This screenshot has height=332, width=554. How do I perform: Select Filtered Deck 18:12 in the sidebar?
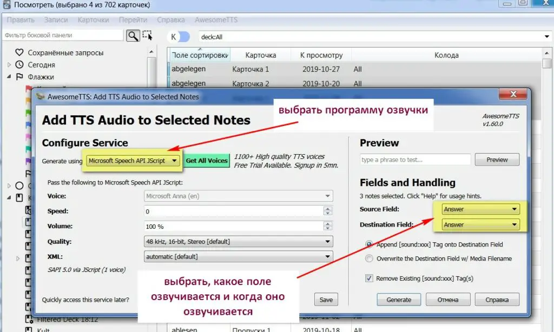68,320
